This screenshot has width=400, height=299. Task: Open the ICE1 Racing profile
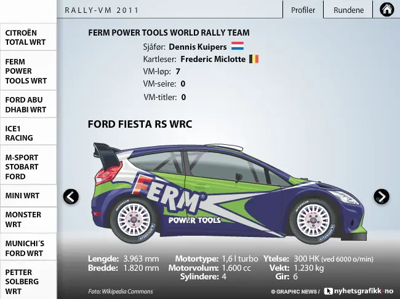pos(28,133)
